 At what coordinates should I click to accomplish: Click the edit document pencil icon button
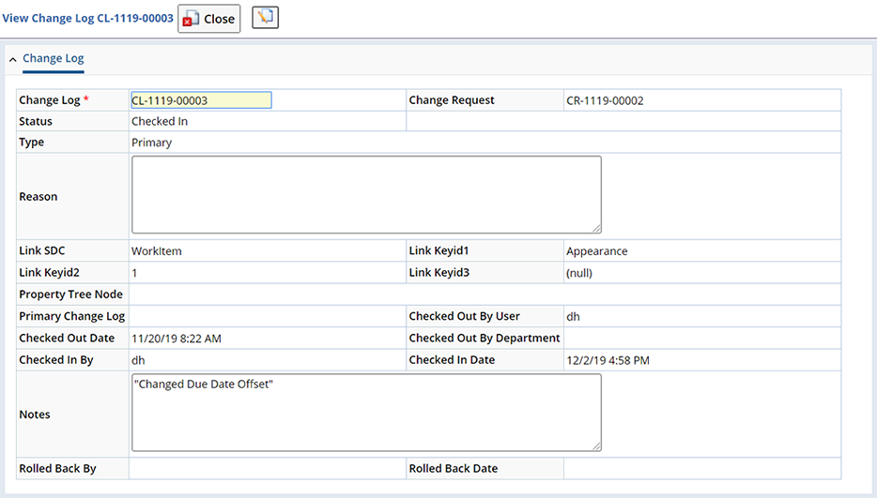click(265, 17)
